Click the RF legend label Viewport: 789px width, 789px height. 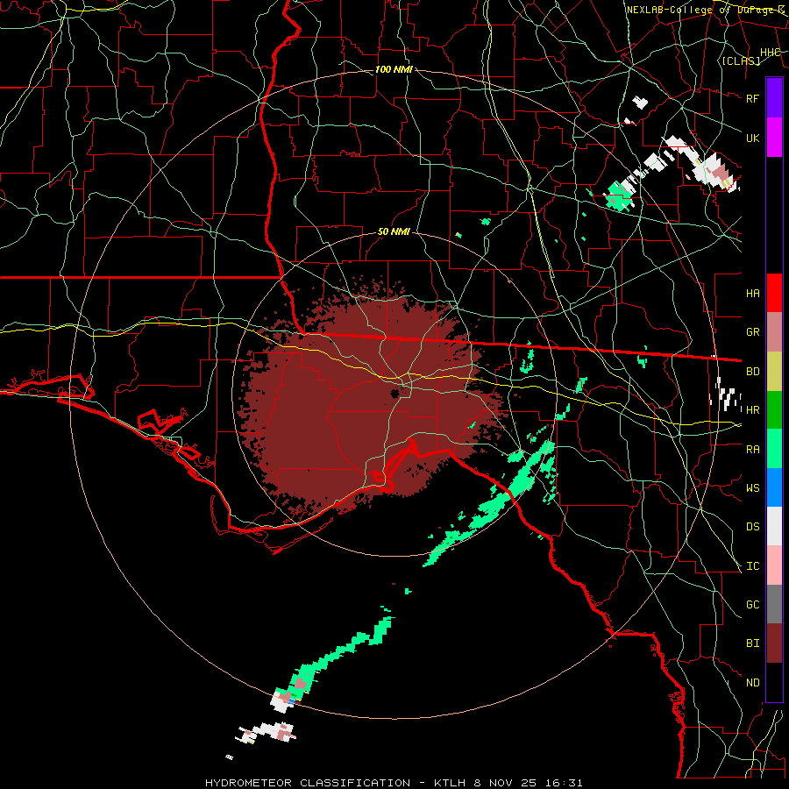click(753, 98)
